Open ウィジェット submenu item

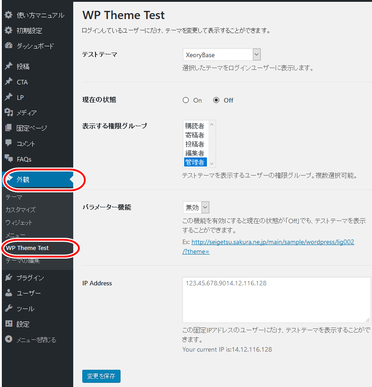tap(19, 223)
